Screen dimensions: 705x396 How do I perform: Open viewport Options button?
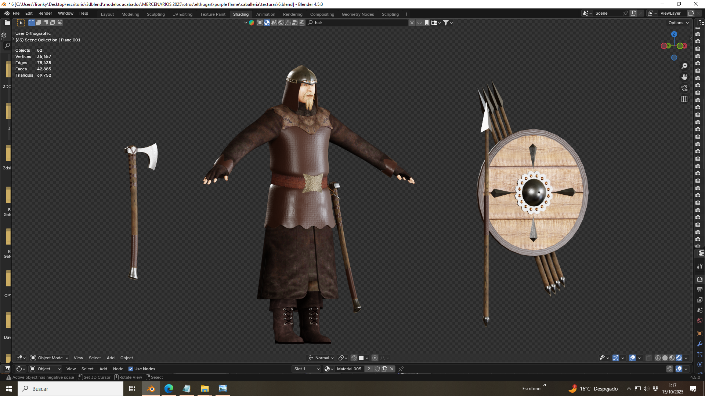[x=678, y=23]
